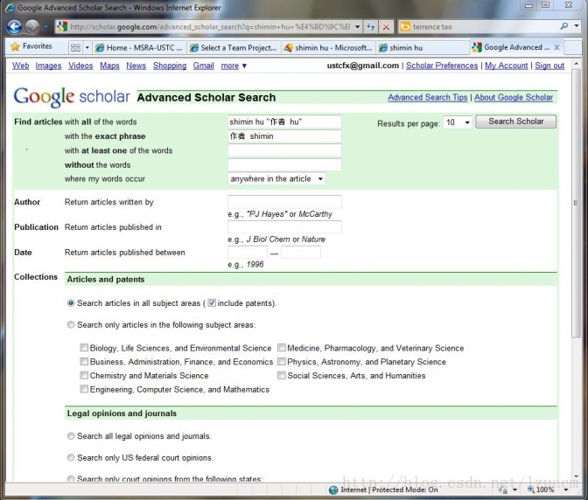Open the 'anywhere in the article' dropdown

276,178
